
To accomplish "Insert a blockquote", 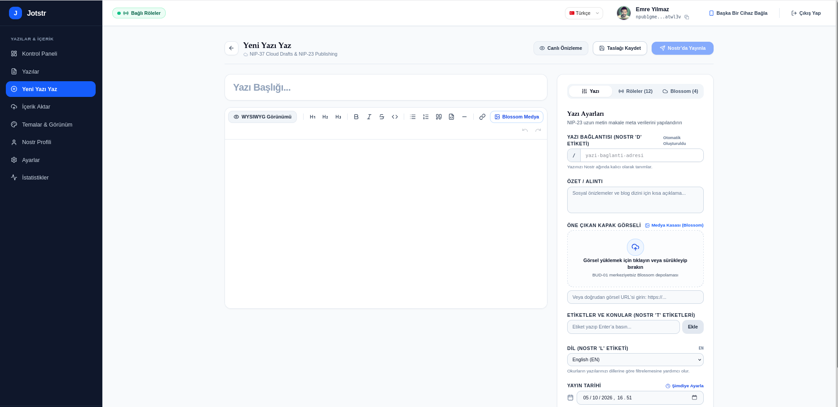I will point(439,117).
